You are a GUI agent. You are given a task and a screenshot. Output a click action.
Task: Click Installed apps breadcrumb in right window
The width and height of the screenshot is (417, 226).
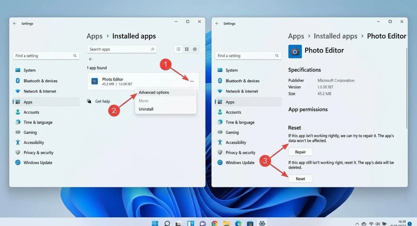click(x=335, y=36)
